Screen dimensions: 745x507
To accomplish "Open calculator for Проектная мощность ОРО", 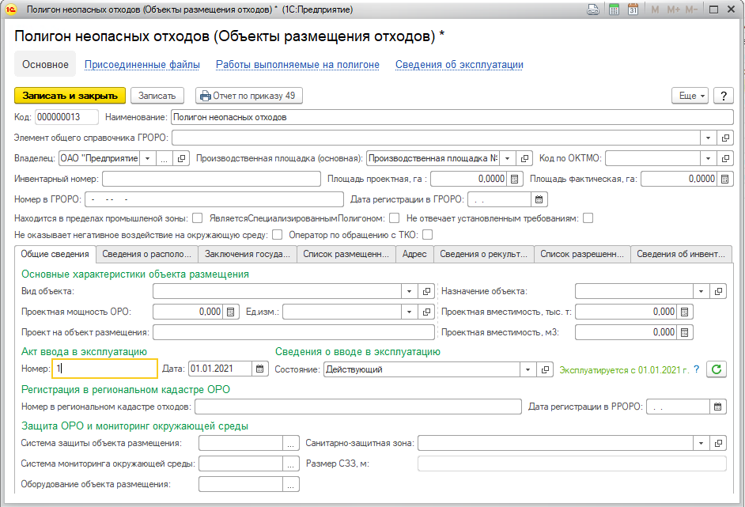I will coord(230,312).
